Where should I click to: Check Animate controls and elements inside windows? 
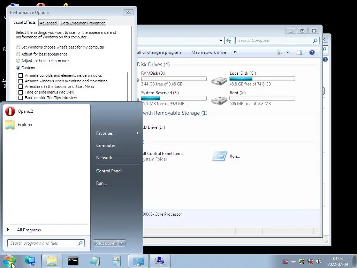point(21,75)
